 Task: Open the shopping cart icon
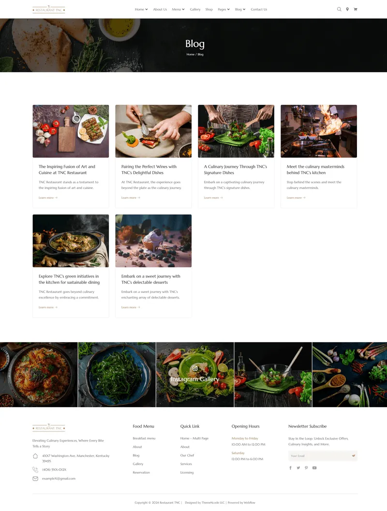(356, 9)
